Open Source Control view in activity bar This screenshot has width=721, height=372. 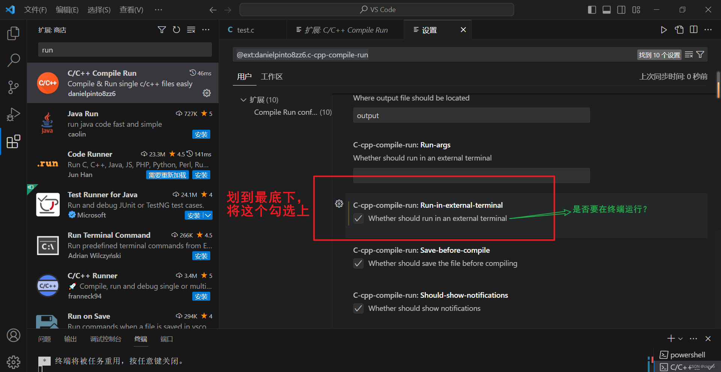point(14,87)
